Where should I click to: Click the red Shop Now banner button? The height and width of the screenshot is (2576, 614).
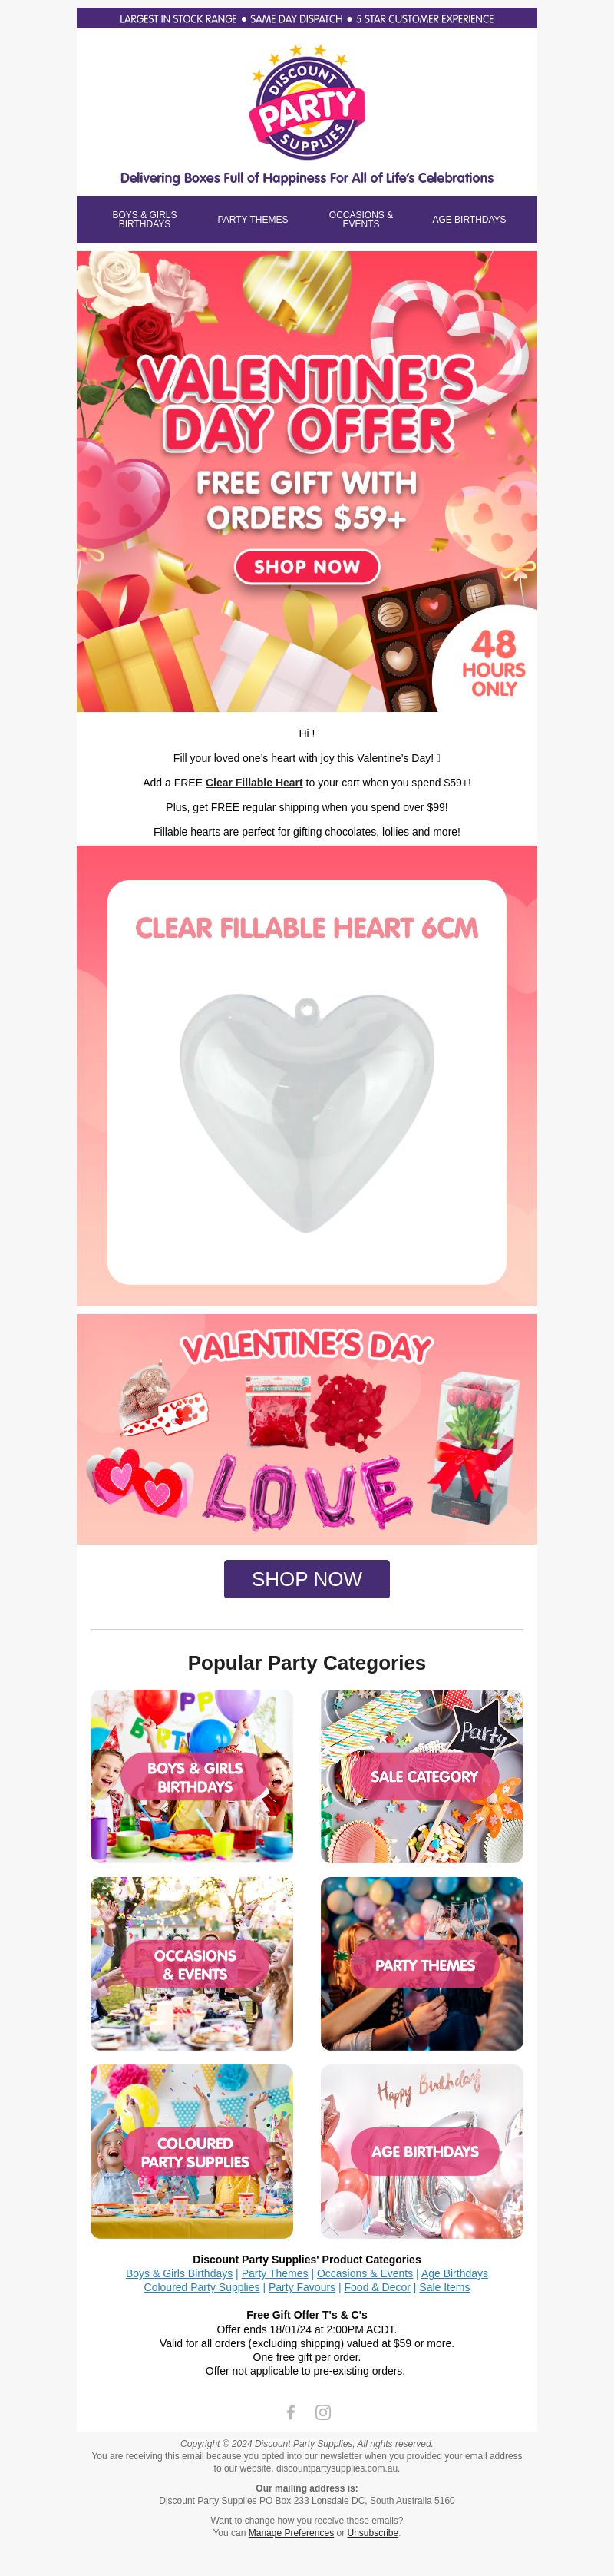click(x=307, y=566)
